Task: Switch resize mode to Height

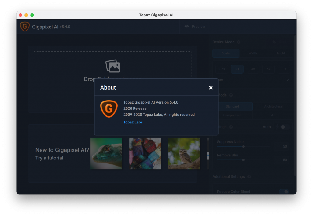Action: pos(280,53)
